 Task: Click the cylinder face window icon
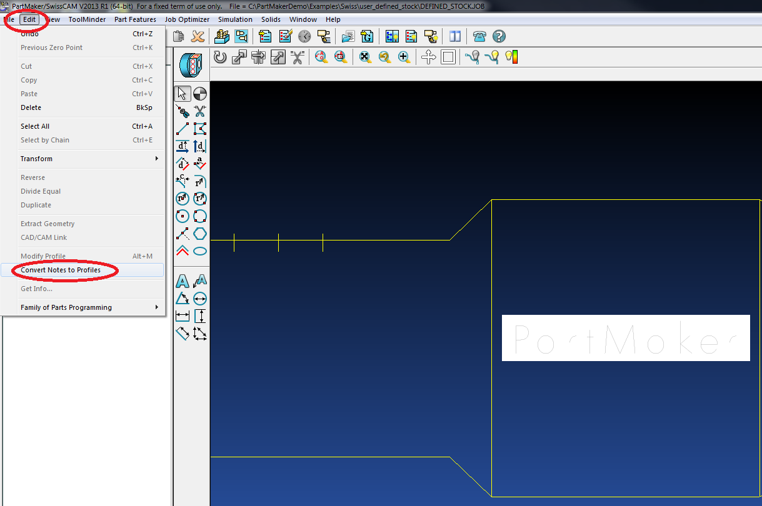tap(191, 64)
